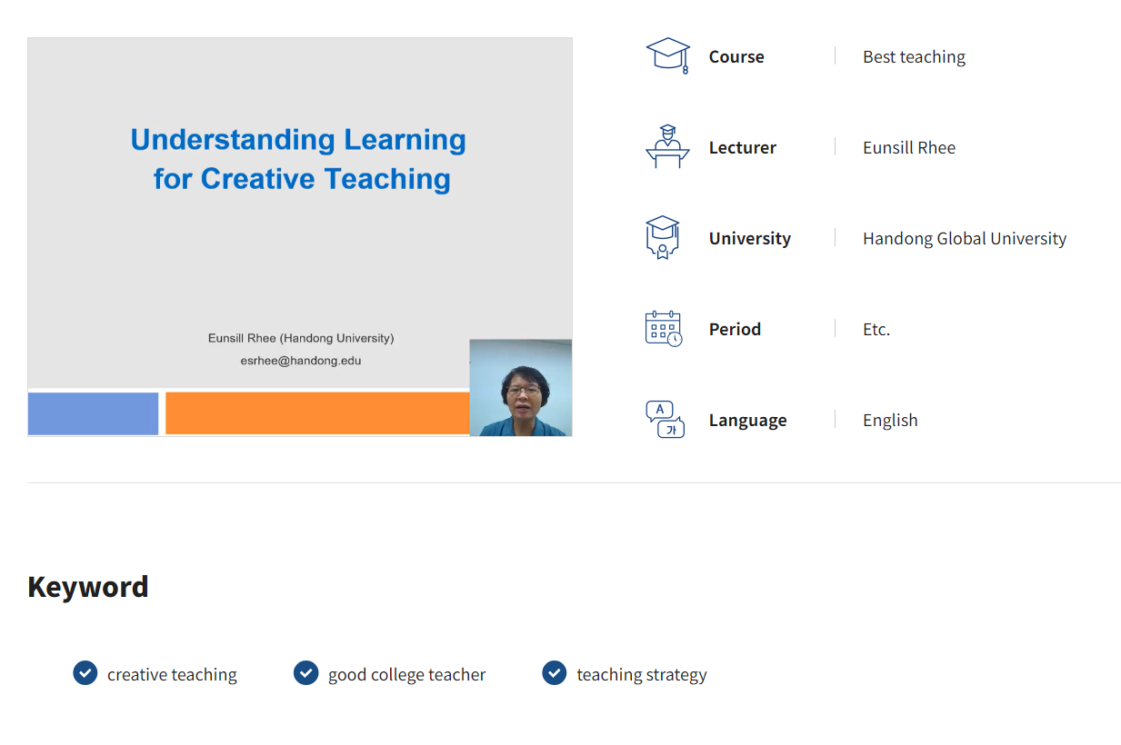Toggle the teaching strategy checkmark
This screenshot has width=1121, height=745.
pyautogui.click(x=555, y=673)
